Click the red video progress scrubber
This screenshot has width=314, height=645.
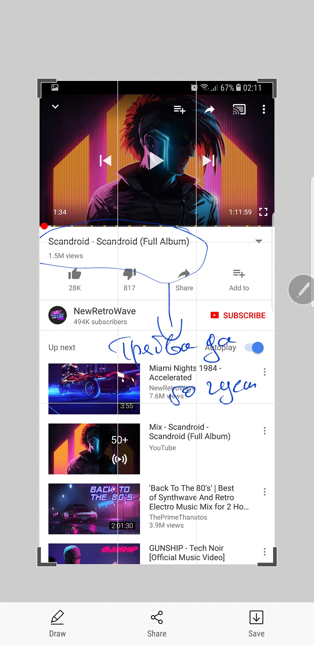(x=44, y=226)
